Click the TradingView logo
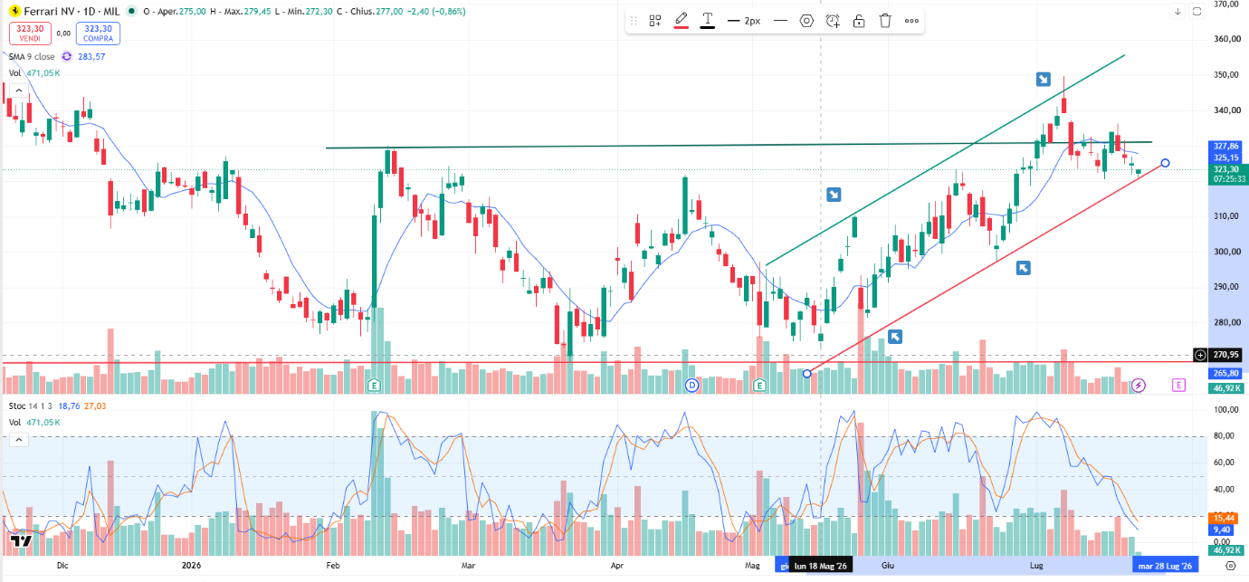The height and width of the screenshot is (582, 1249). coord(22,540)
